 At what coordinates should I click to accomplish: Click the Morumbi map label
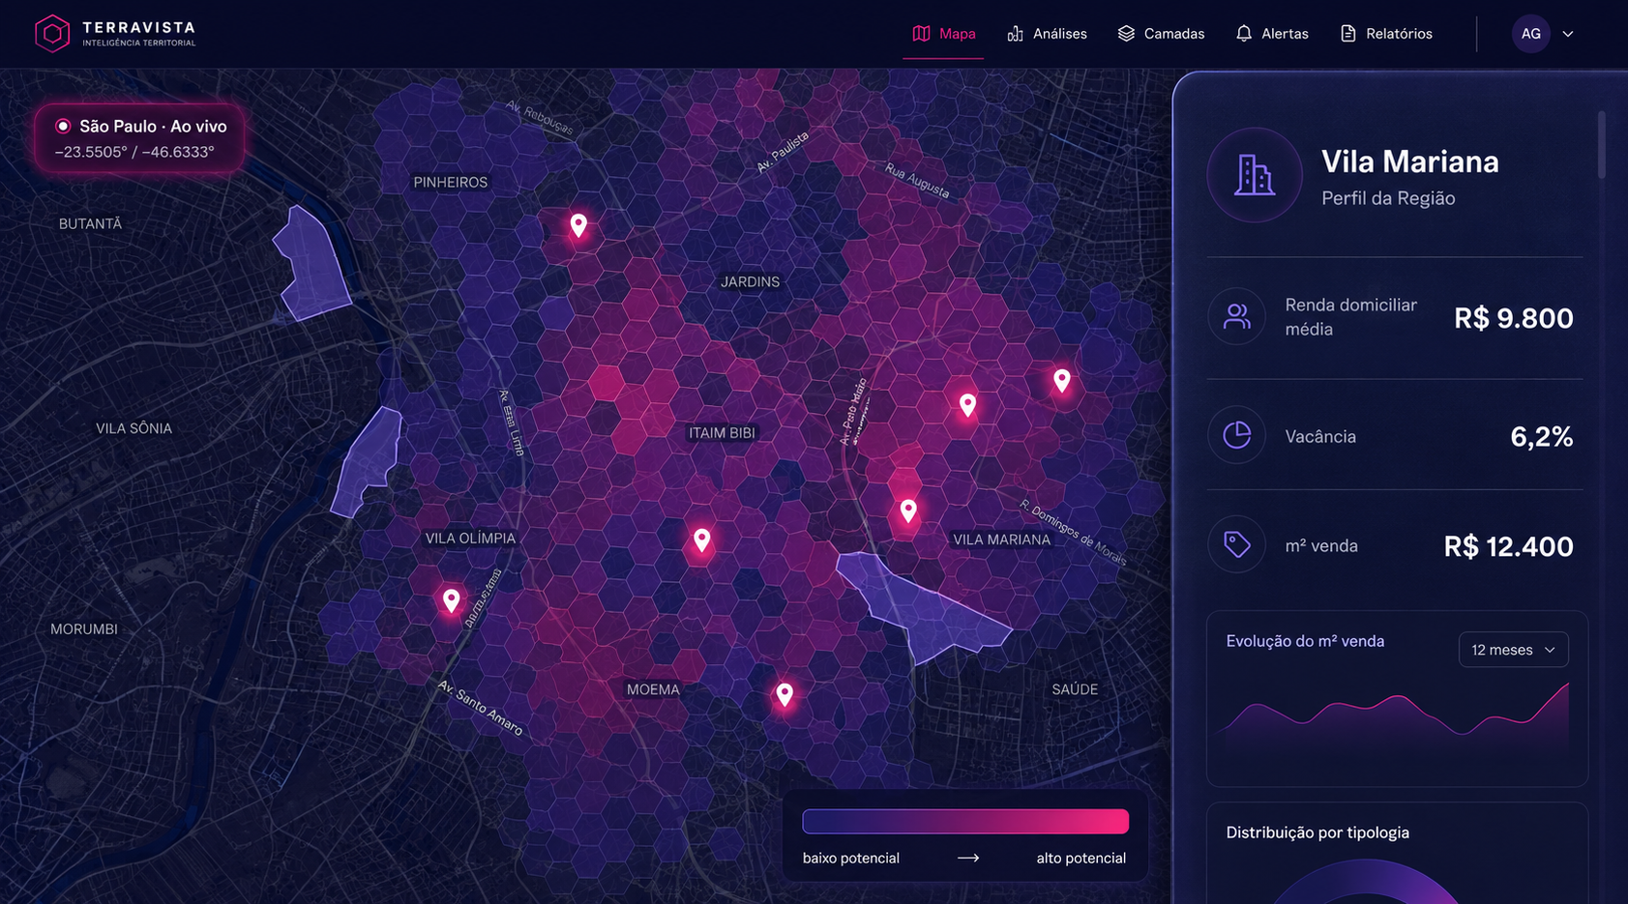tap(84, 629)
